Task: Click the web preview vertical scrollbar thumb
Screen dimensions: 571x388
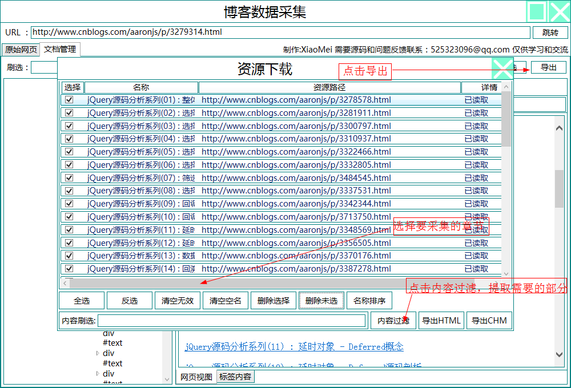Action: tap(560, 189)
